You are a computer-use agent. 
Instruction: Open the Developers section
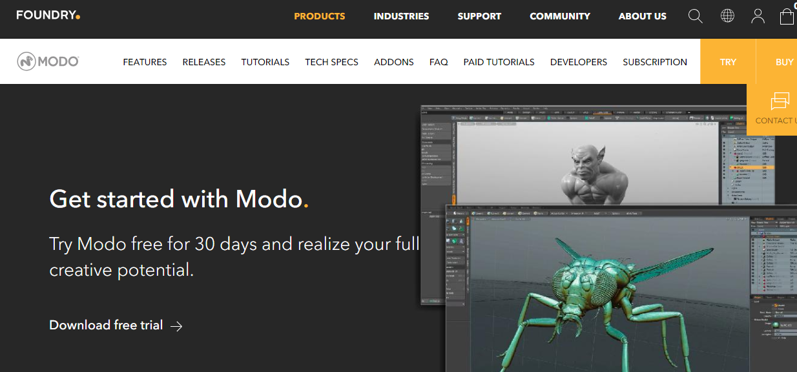coord(579,62)
